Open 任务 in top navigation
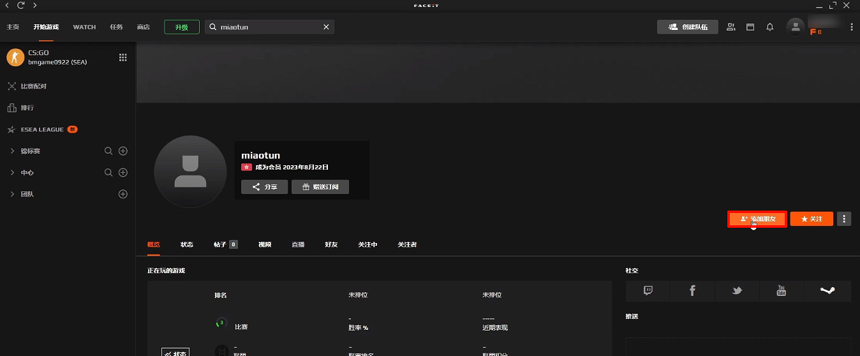Viewport: 860px width, 356px height. tap(116, 27)
